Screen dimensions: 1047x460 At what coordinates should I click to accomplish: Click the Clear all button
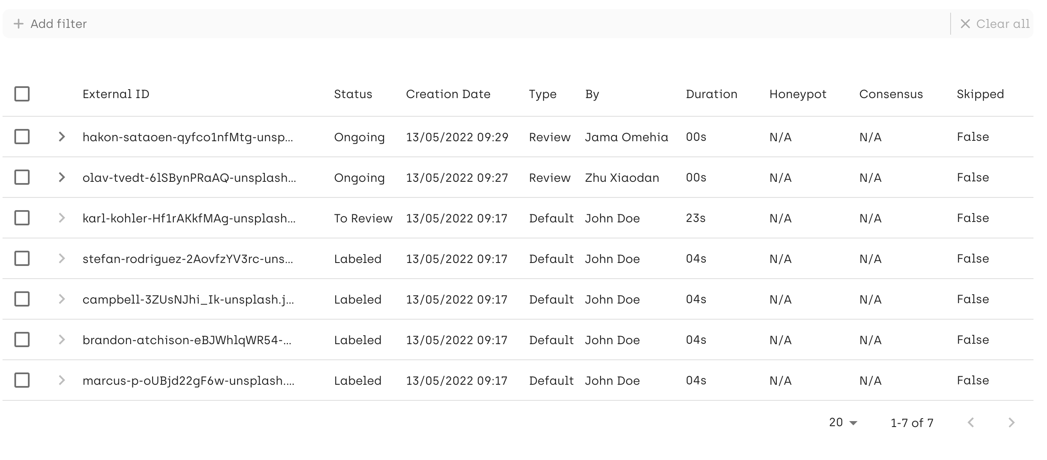[1002, 24]
